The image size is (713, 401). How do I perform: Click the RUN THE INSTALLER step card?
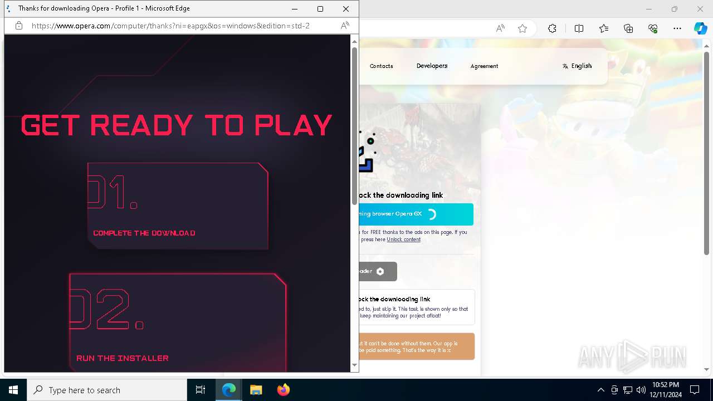[x=178, y=322]
